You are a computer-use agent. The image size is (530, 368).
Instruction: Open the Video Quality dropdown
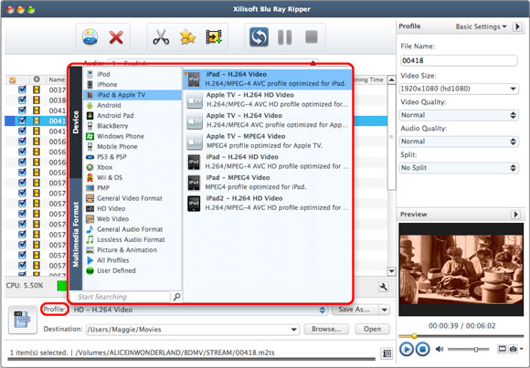tap(459, 115)
